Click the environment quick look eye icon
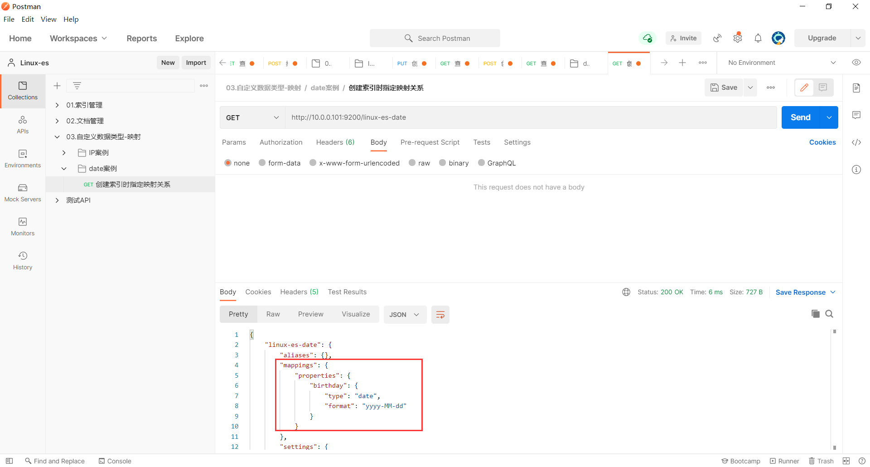This screenshot has width=870, height=467. (x=856, y=63)
